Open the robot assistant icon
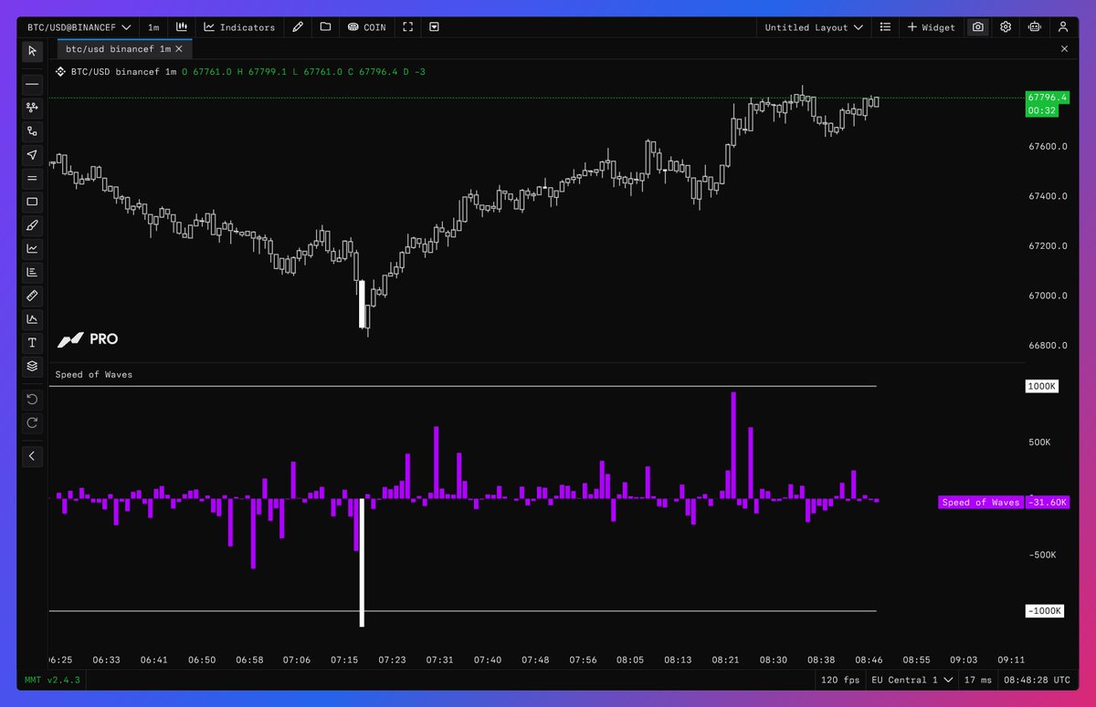 tap(1035, 27)
